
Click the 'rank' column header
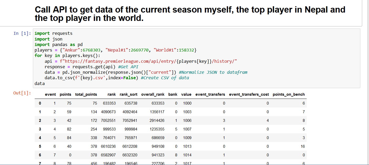112,94
